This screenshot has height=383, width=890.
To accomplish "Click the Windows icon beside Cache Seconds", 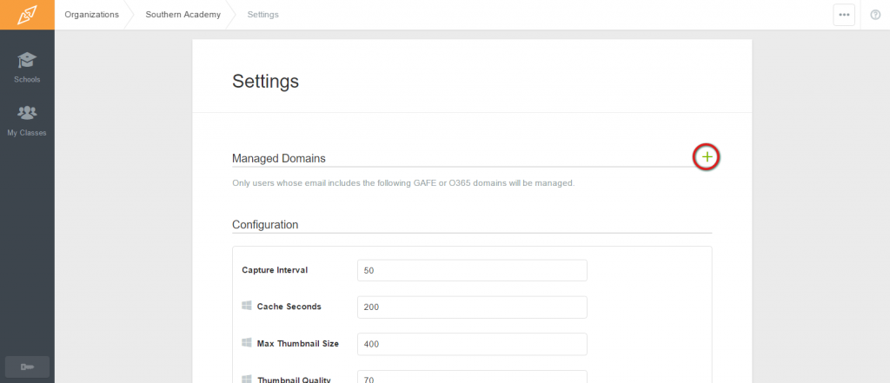I will (247, 306).
